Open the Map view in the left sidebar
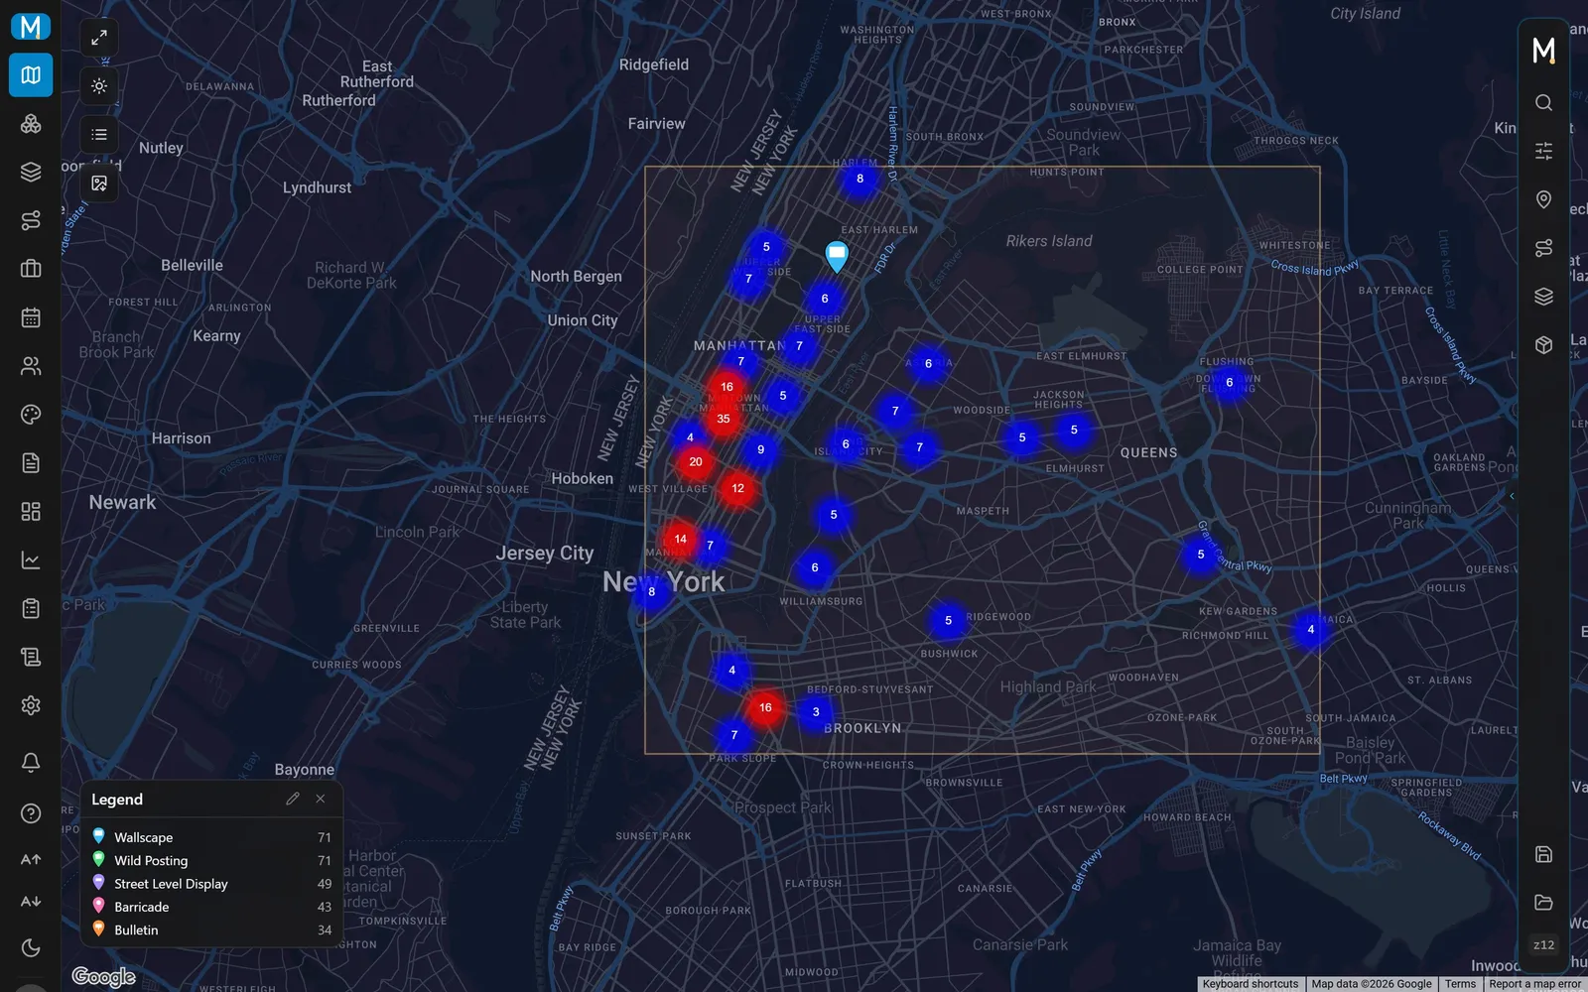Screen dimensions: 1588x992 (x=31, y=75)
